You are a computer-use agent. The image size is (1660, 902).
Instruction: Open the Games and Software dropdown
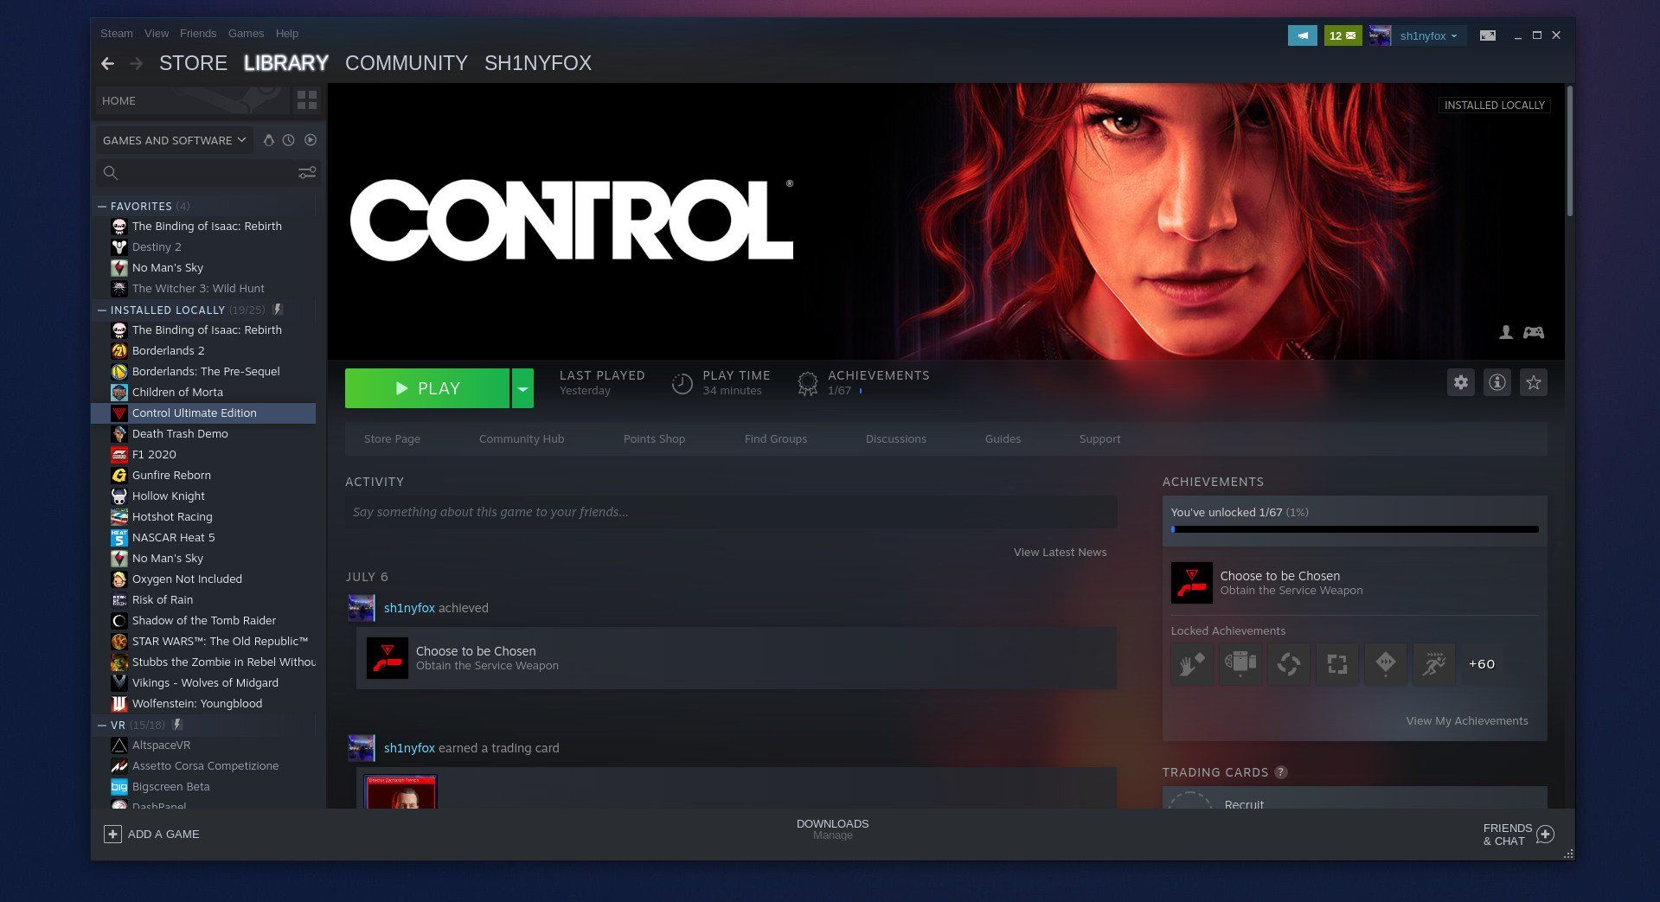pos(173,140)
